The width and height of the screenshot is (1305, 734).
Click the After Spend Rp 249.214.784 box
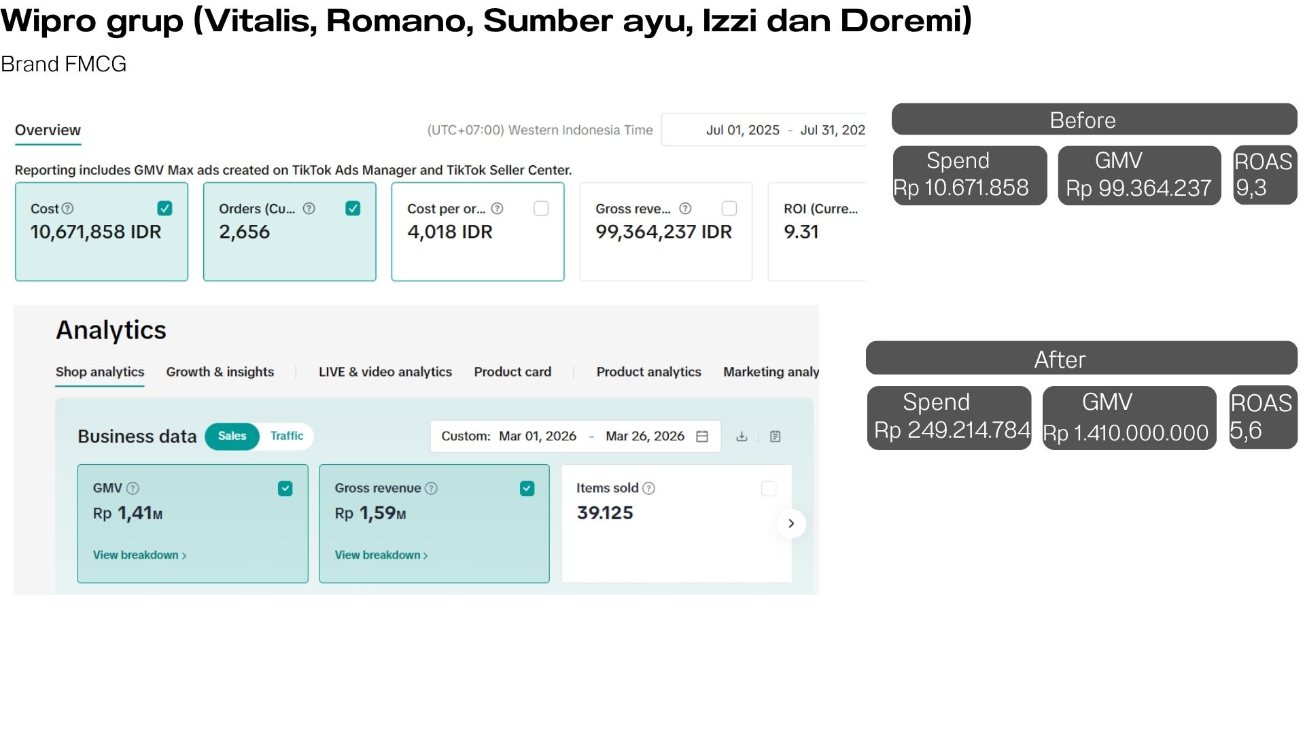click(x=950, y=417)
